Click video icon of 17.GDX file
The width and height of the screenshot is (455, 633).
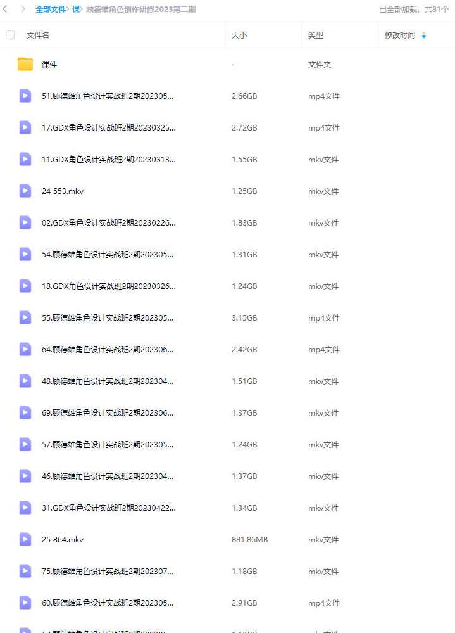pos(25,127)
